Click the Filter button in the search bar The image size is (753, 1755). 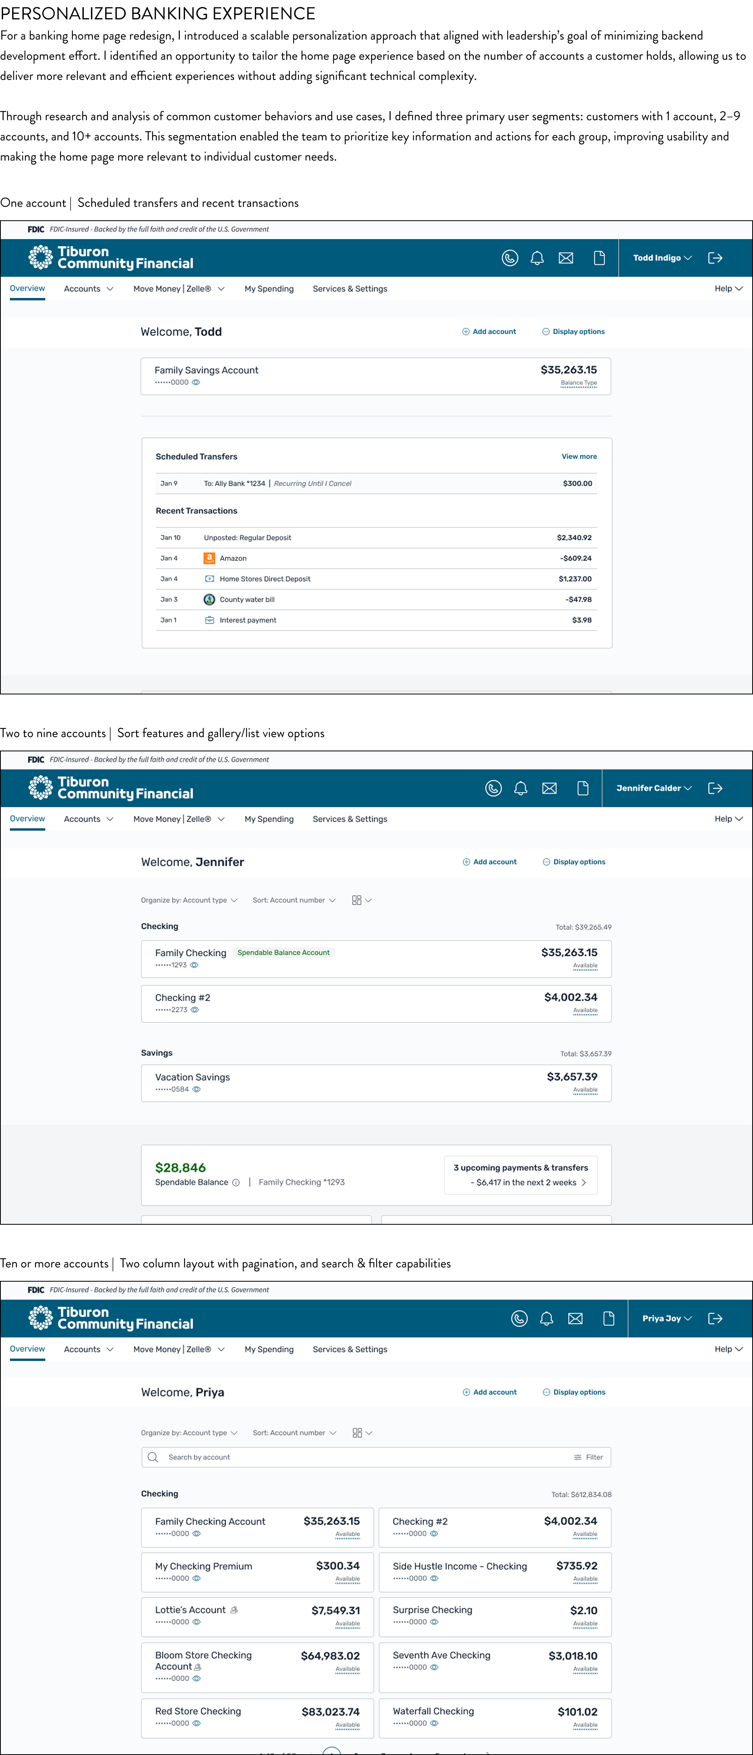tap(588, 1457)
